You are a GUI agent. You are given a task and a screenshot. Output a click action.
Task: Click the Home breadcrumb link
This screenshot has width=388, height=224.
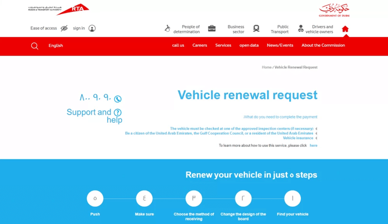tap(266, 68)
